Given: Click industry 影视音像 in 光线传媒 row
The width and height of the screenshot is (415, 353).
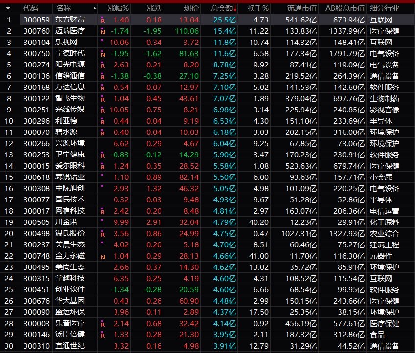Looking at the screenshot, I should (x=385, y=110).
